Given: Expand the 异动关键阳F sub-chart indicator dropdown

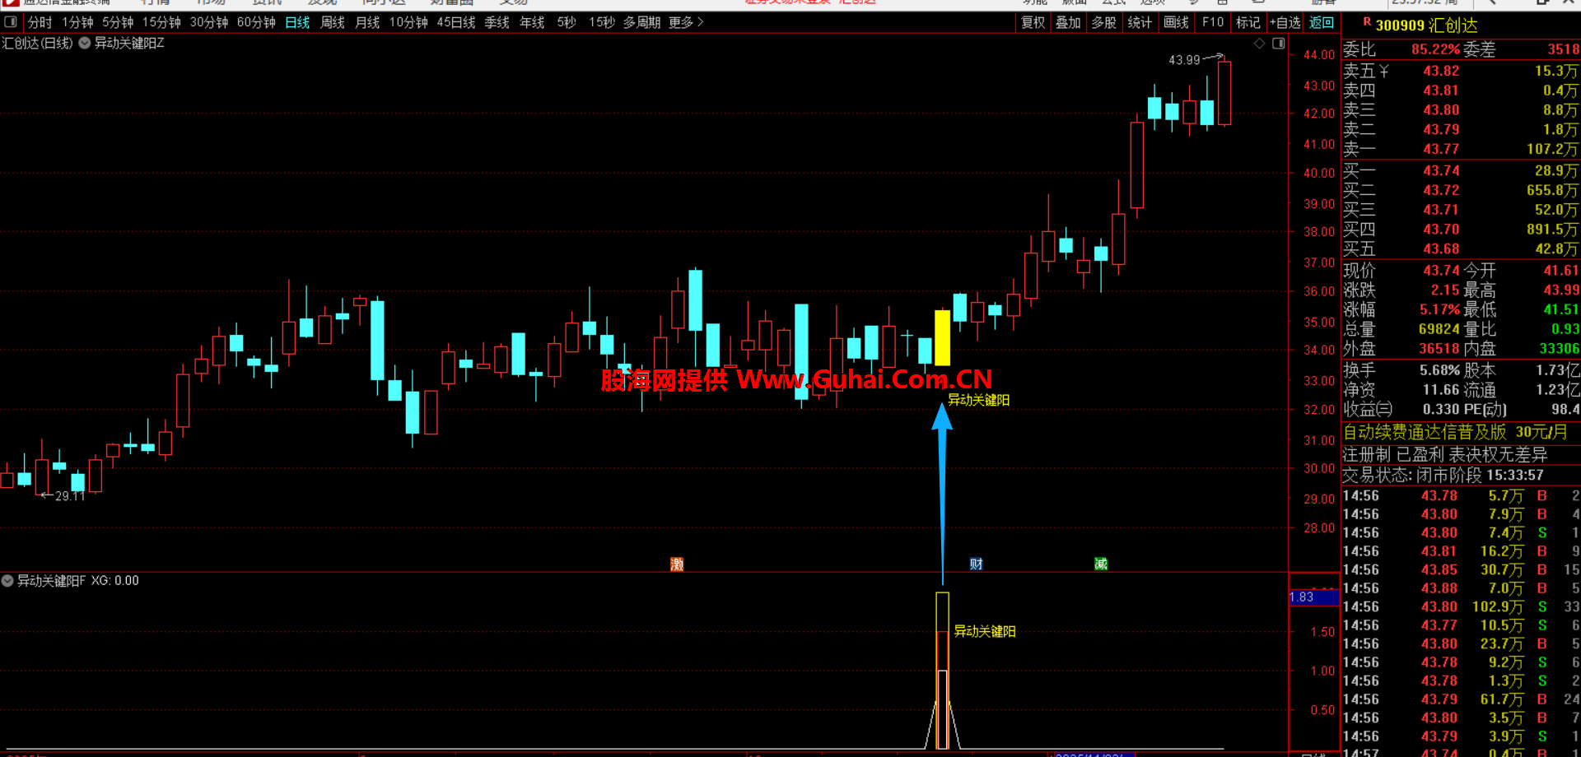Looking at the screenshot, I should click(7, 581).
